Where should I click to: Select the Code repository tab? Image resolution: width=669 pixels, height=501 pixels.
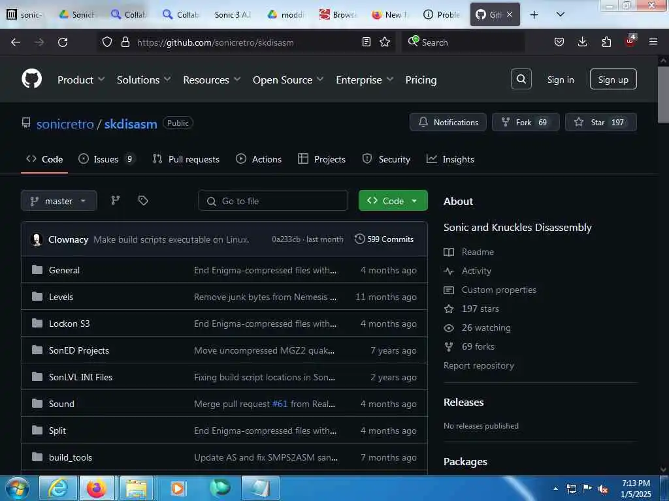[44, 159]
